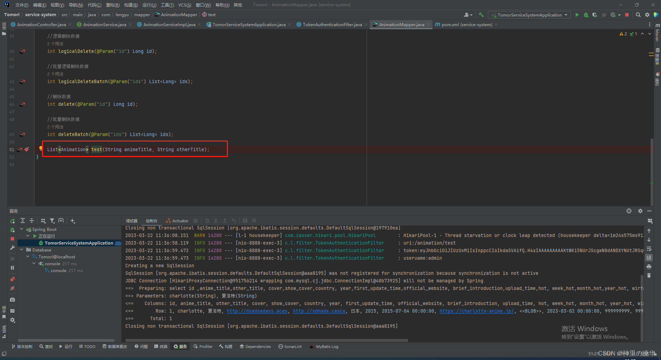The width and height of the screenshot is (661, 360).
Task: Hide the Services panel with the minus icon
Action: coord(649,211)
